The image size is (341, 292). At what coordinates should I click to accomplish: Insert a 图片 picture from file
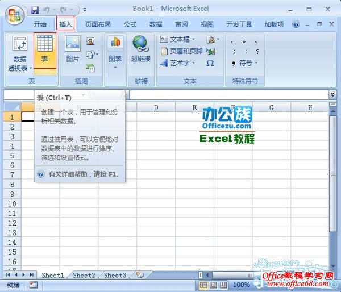tap(73, 49)
